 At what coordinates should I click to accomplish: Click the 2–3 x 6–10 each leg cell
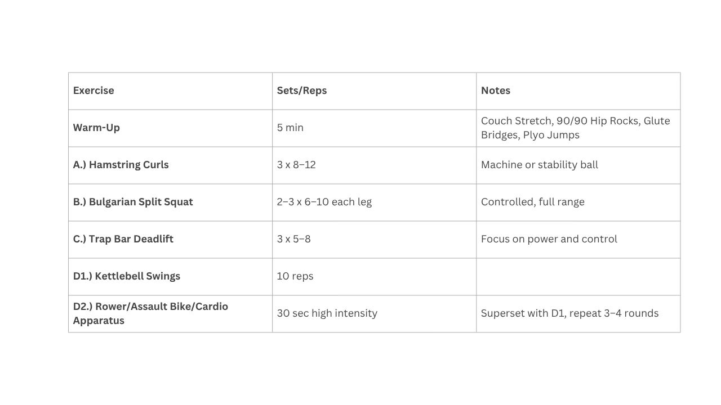(x=324, y=202)
